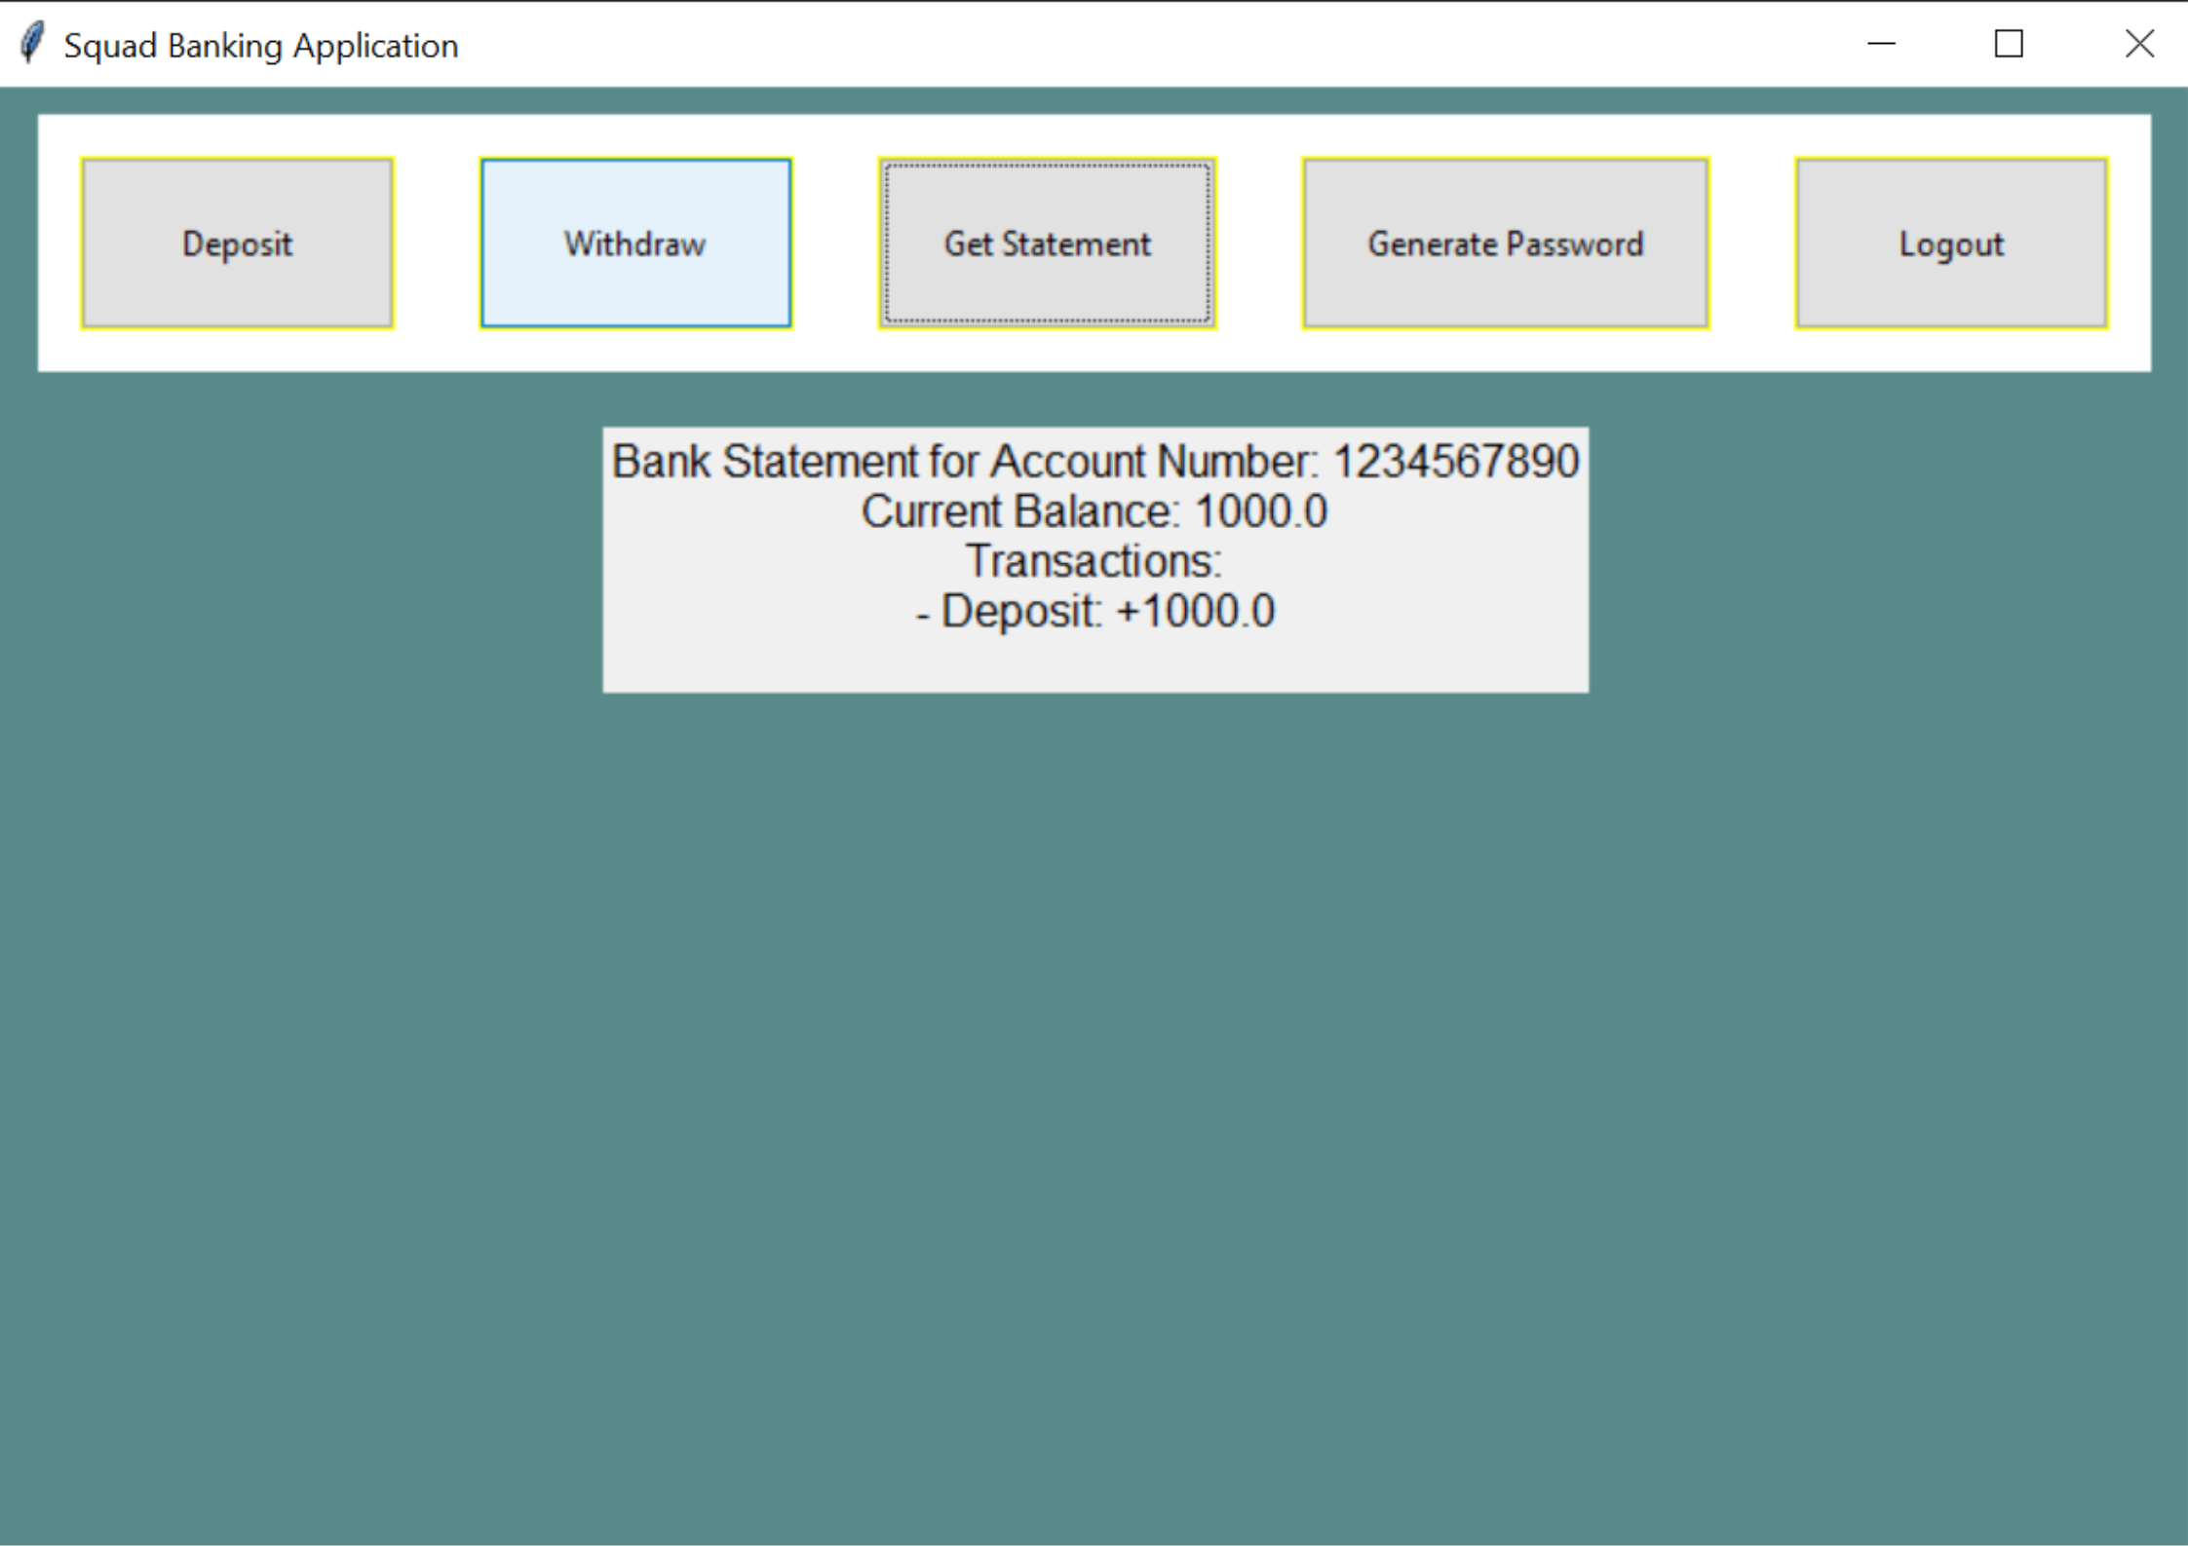Viewport: 2188px width, 1546px height.
Task: Click the account number 1234567890
Action: (1455, 462)
